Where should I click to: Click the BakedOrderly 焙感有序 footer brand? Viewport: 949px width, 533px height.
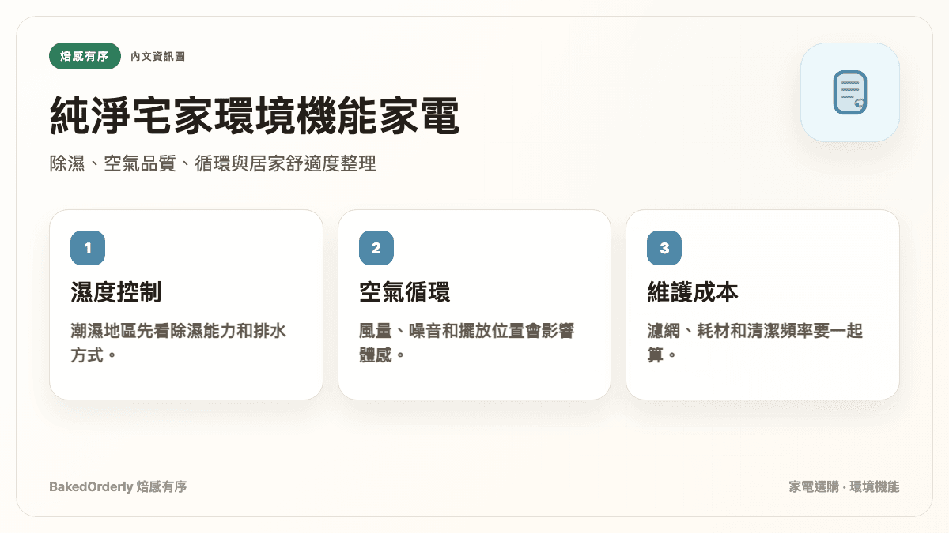(118, 486)
